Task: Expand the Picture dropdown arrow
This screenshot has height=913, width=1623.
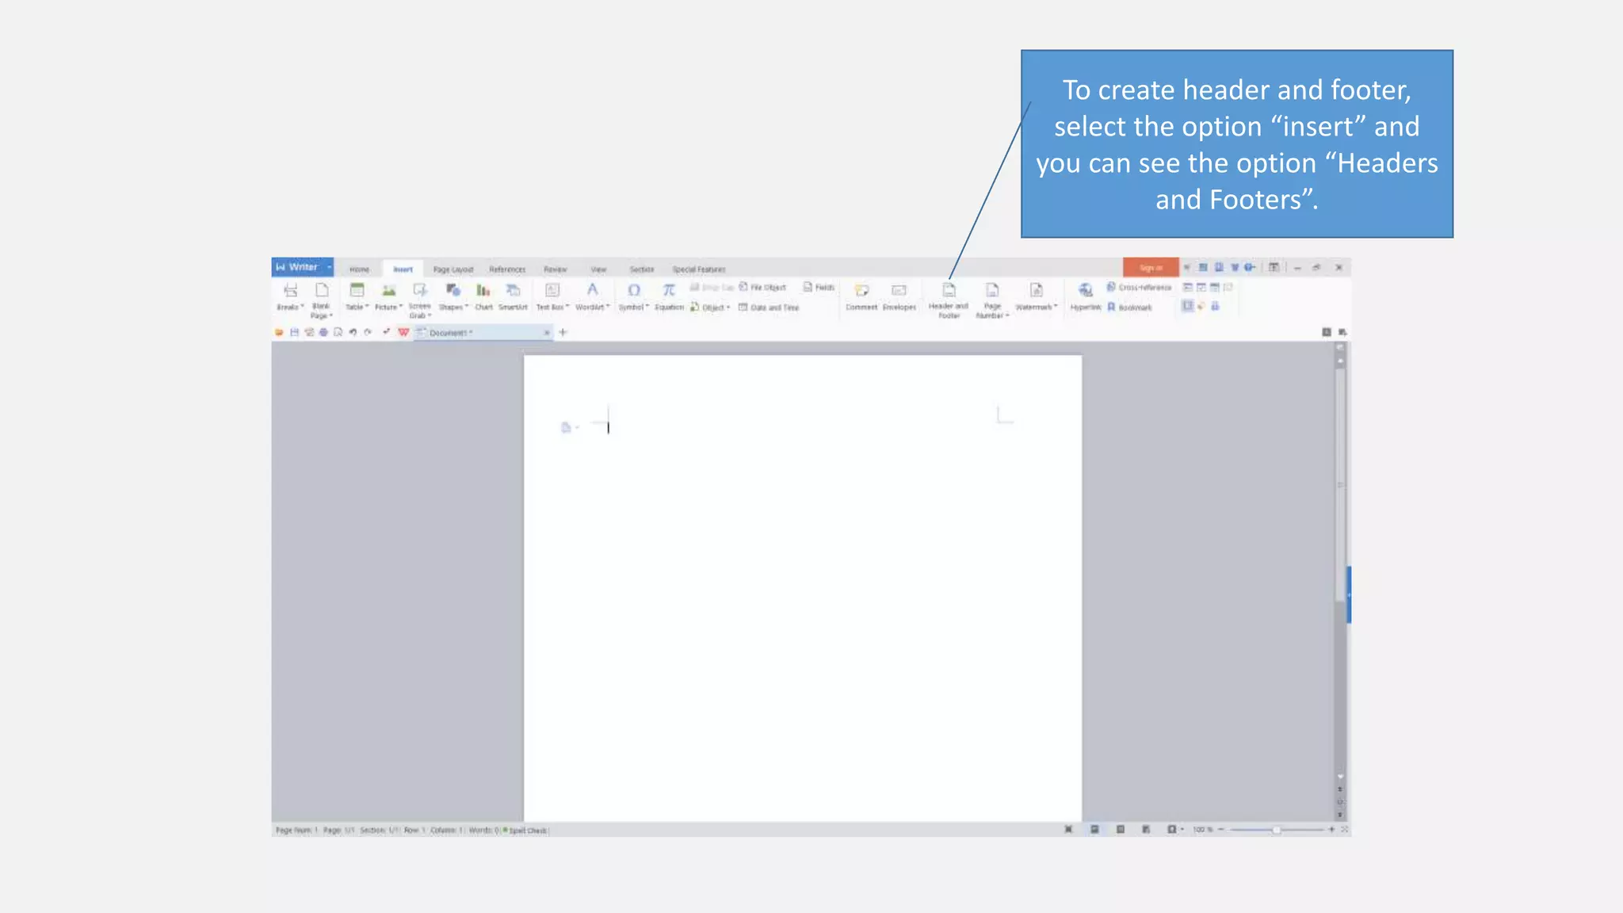Action: (401, 307)
